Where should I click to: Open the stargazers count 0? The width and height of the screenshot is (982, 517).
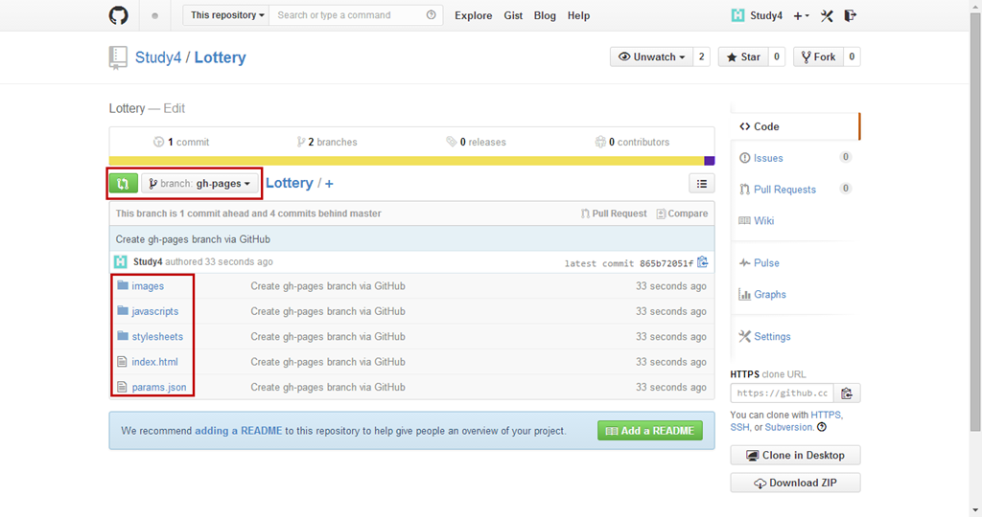point(777,56)
